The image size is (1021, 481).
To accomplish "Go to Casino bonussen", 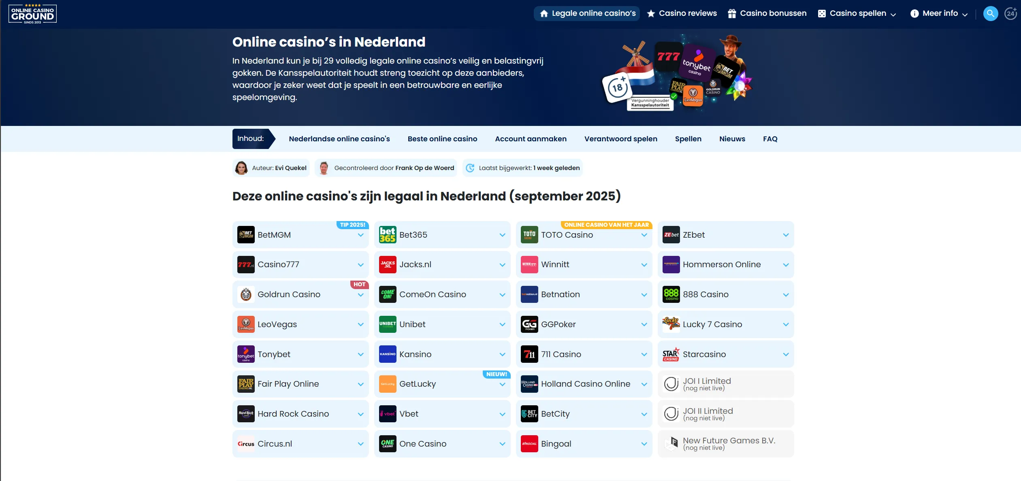I will 767,13.
